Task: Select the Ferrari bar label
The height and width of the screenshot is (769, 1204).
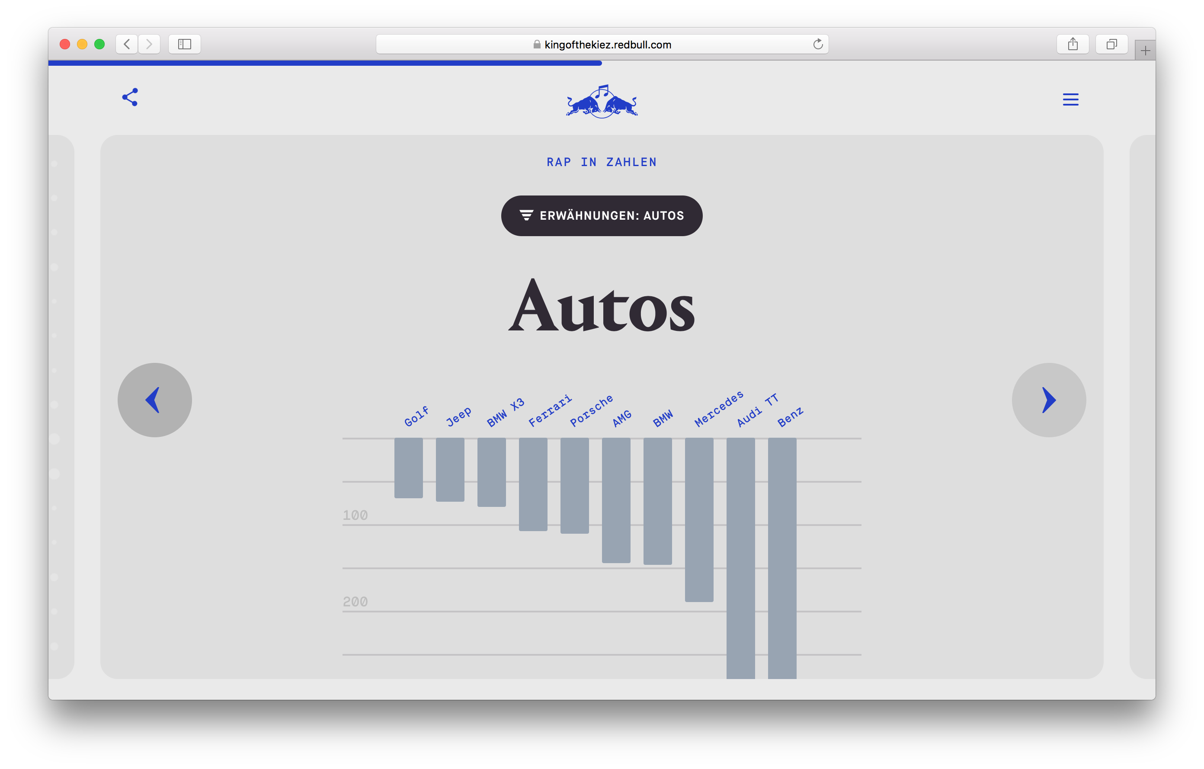Action: click(x=550, y=410)
